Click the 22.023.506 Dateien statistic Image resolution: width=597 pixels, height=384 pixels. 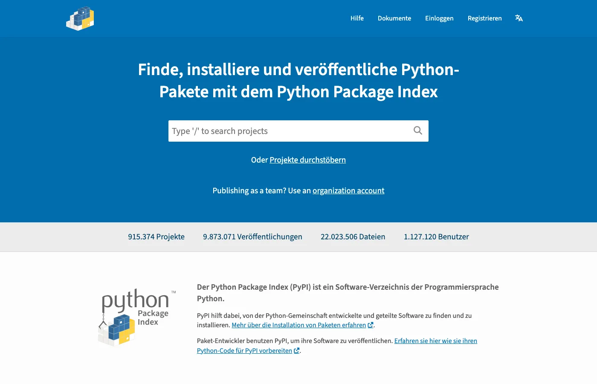coord(353,237)
